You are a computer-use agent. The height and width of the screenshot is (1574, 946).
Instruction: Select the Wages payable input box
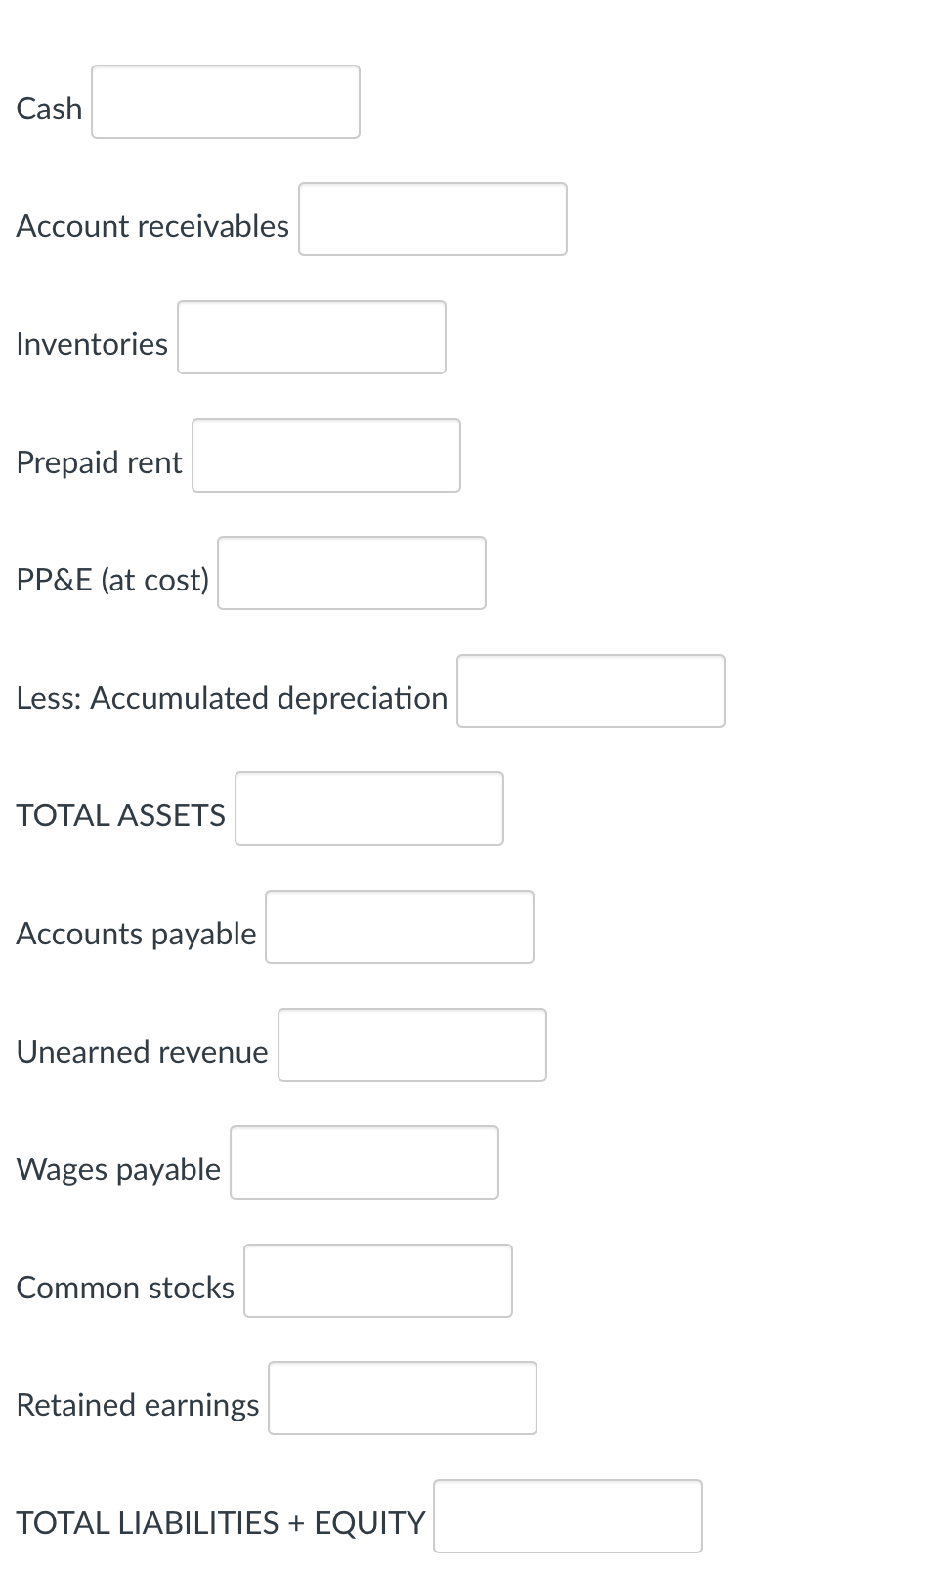tap(364, 1162)
